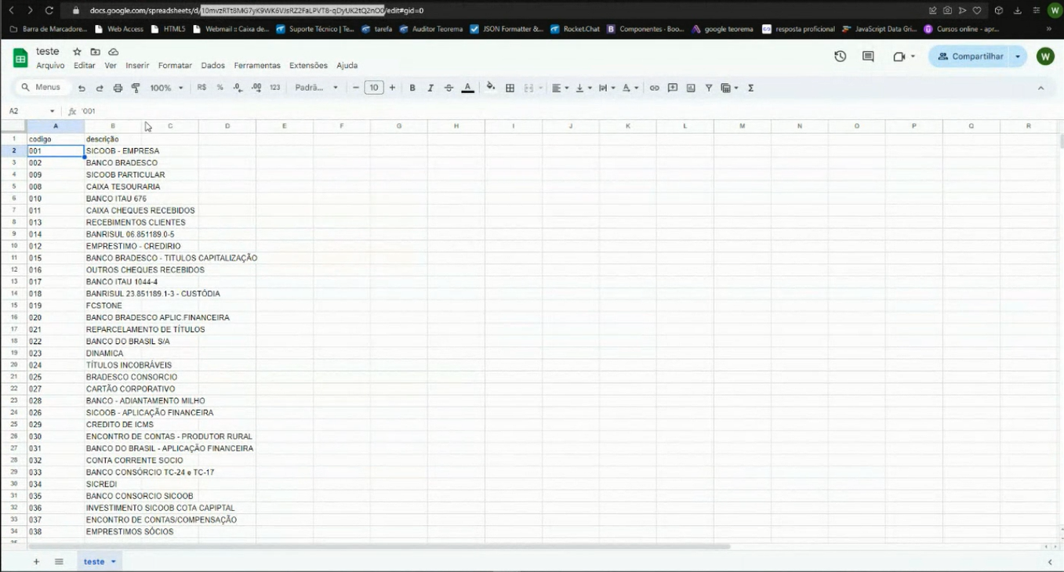Viewport: 1064px width, 572px height.
Task: Click the Compartilhar button
Action: (x=970, y=56)
